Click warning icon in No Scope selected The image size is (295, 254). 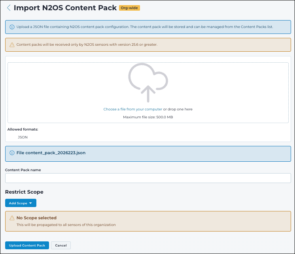point(12,218)
